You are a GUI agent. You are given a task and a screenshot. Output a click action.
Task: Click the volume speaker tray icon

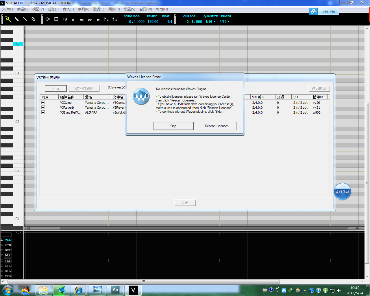339,290
